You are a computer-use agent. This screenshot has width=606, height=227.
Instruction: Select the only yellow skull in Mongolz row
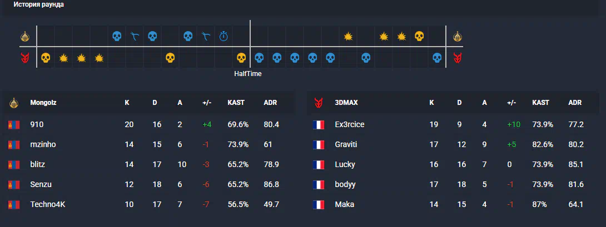419,36
